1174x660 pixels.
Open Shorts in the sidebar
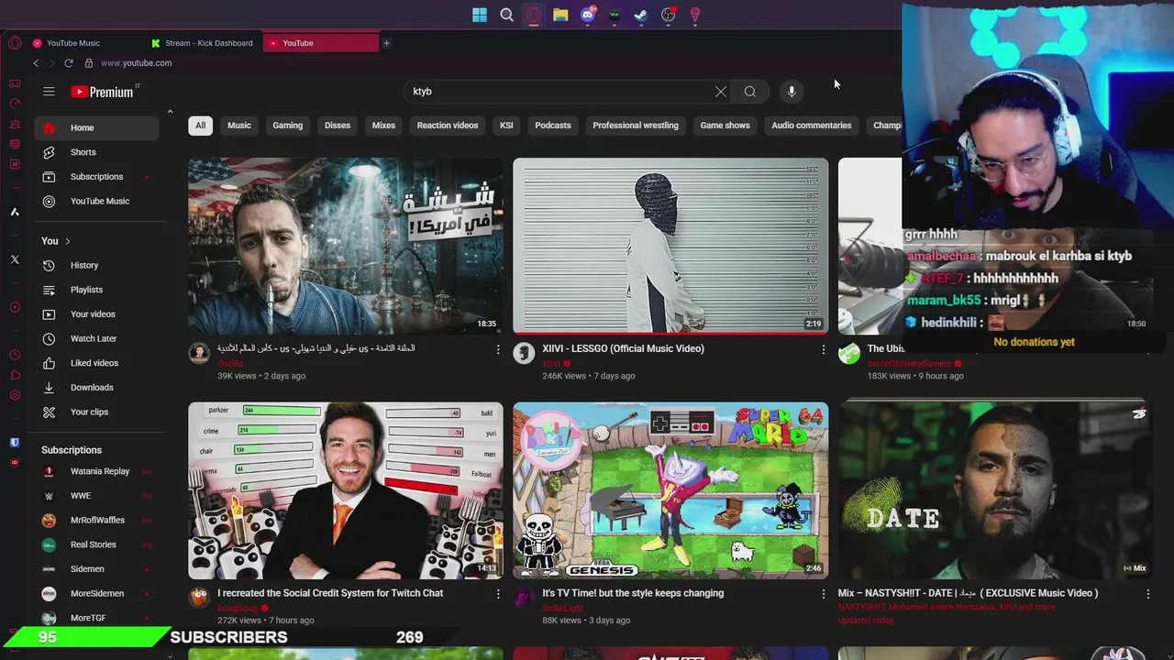(96, 152)
